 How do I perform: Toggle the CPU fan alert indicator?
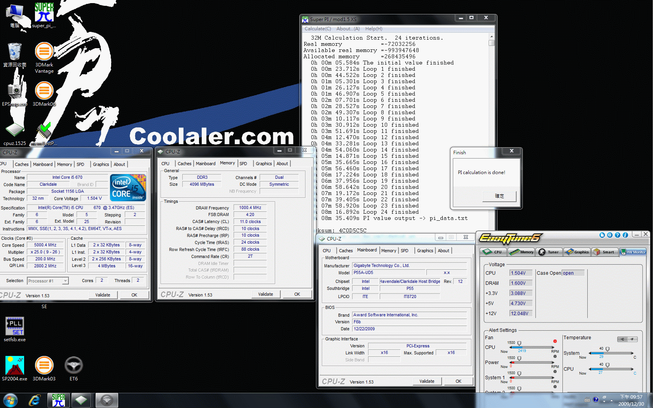pyautogui.click(x=555, y=342)
